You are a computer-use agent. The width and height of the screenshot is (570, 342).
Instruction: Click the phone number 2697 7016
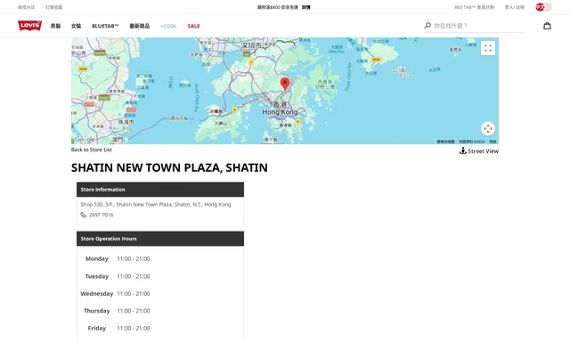coord(101,215)
